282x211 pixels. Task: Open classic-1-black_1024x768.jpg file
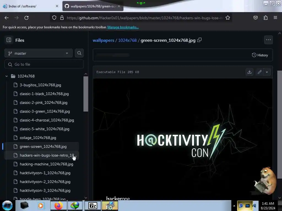pos(44,94)
